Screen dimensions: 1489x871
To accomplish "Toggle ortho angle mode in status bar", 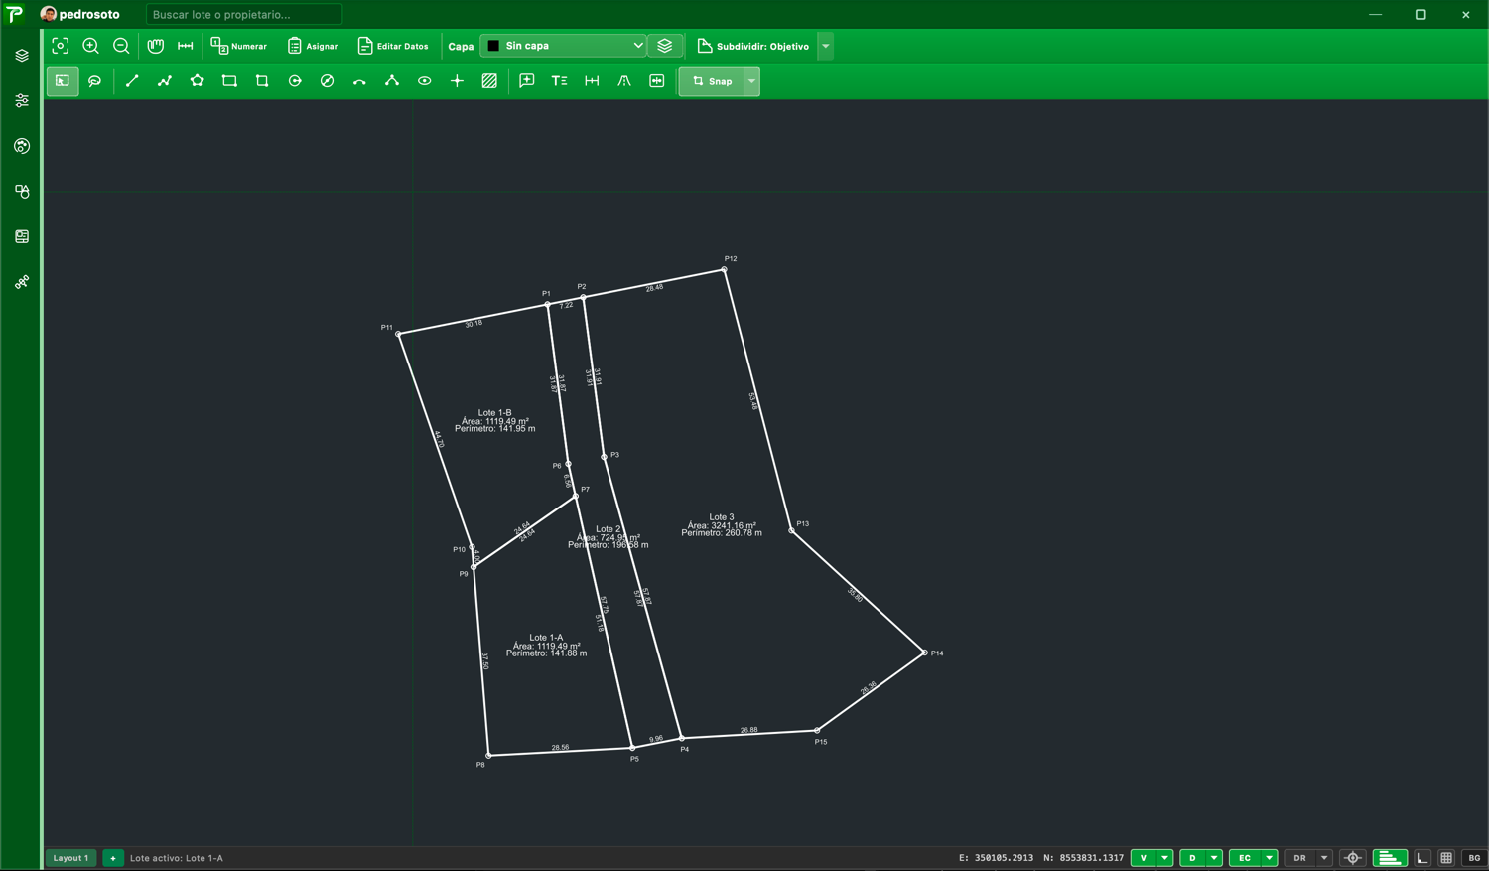I will [1422, 858].
